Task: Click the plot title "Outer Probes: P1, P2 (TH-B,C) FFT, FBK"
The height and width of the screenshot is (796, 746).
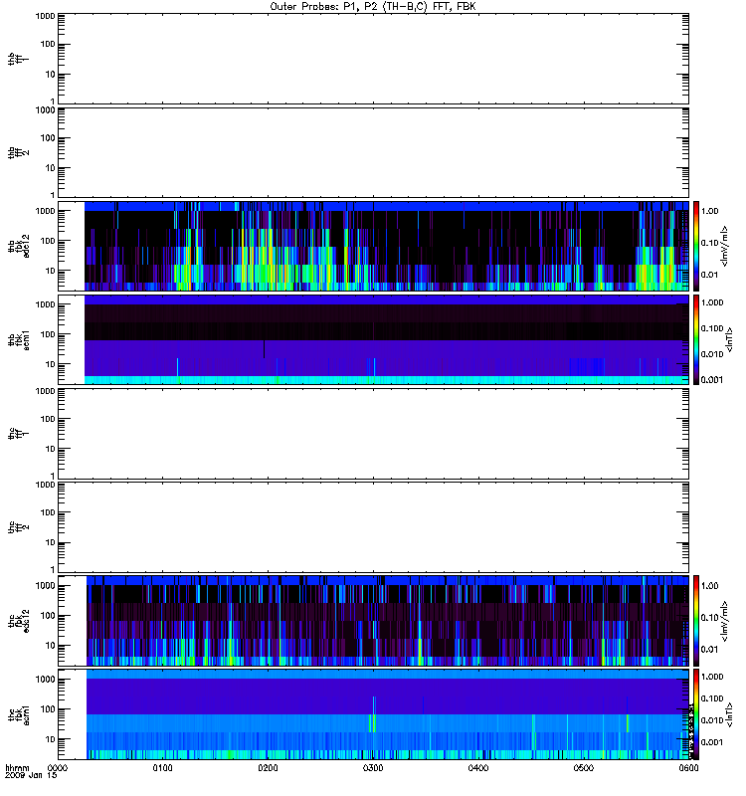Action: tap(373, 7)
